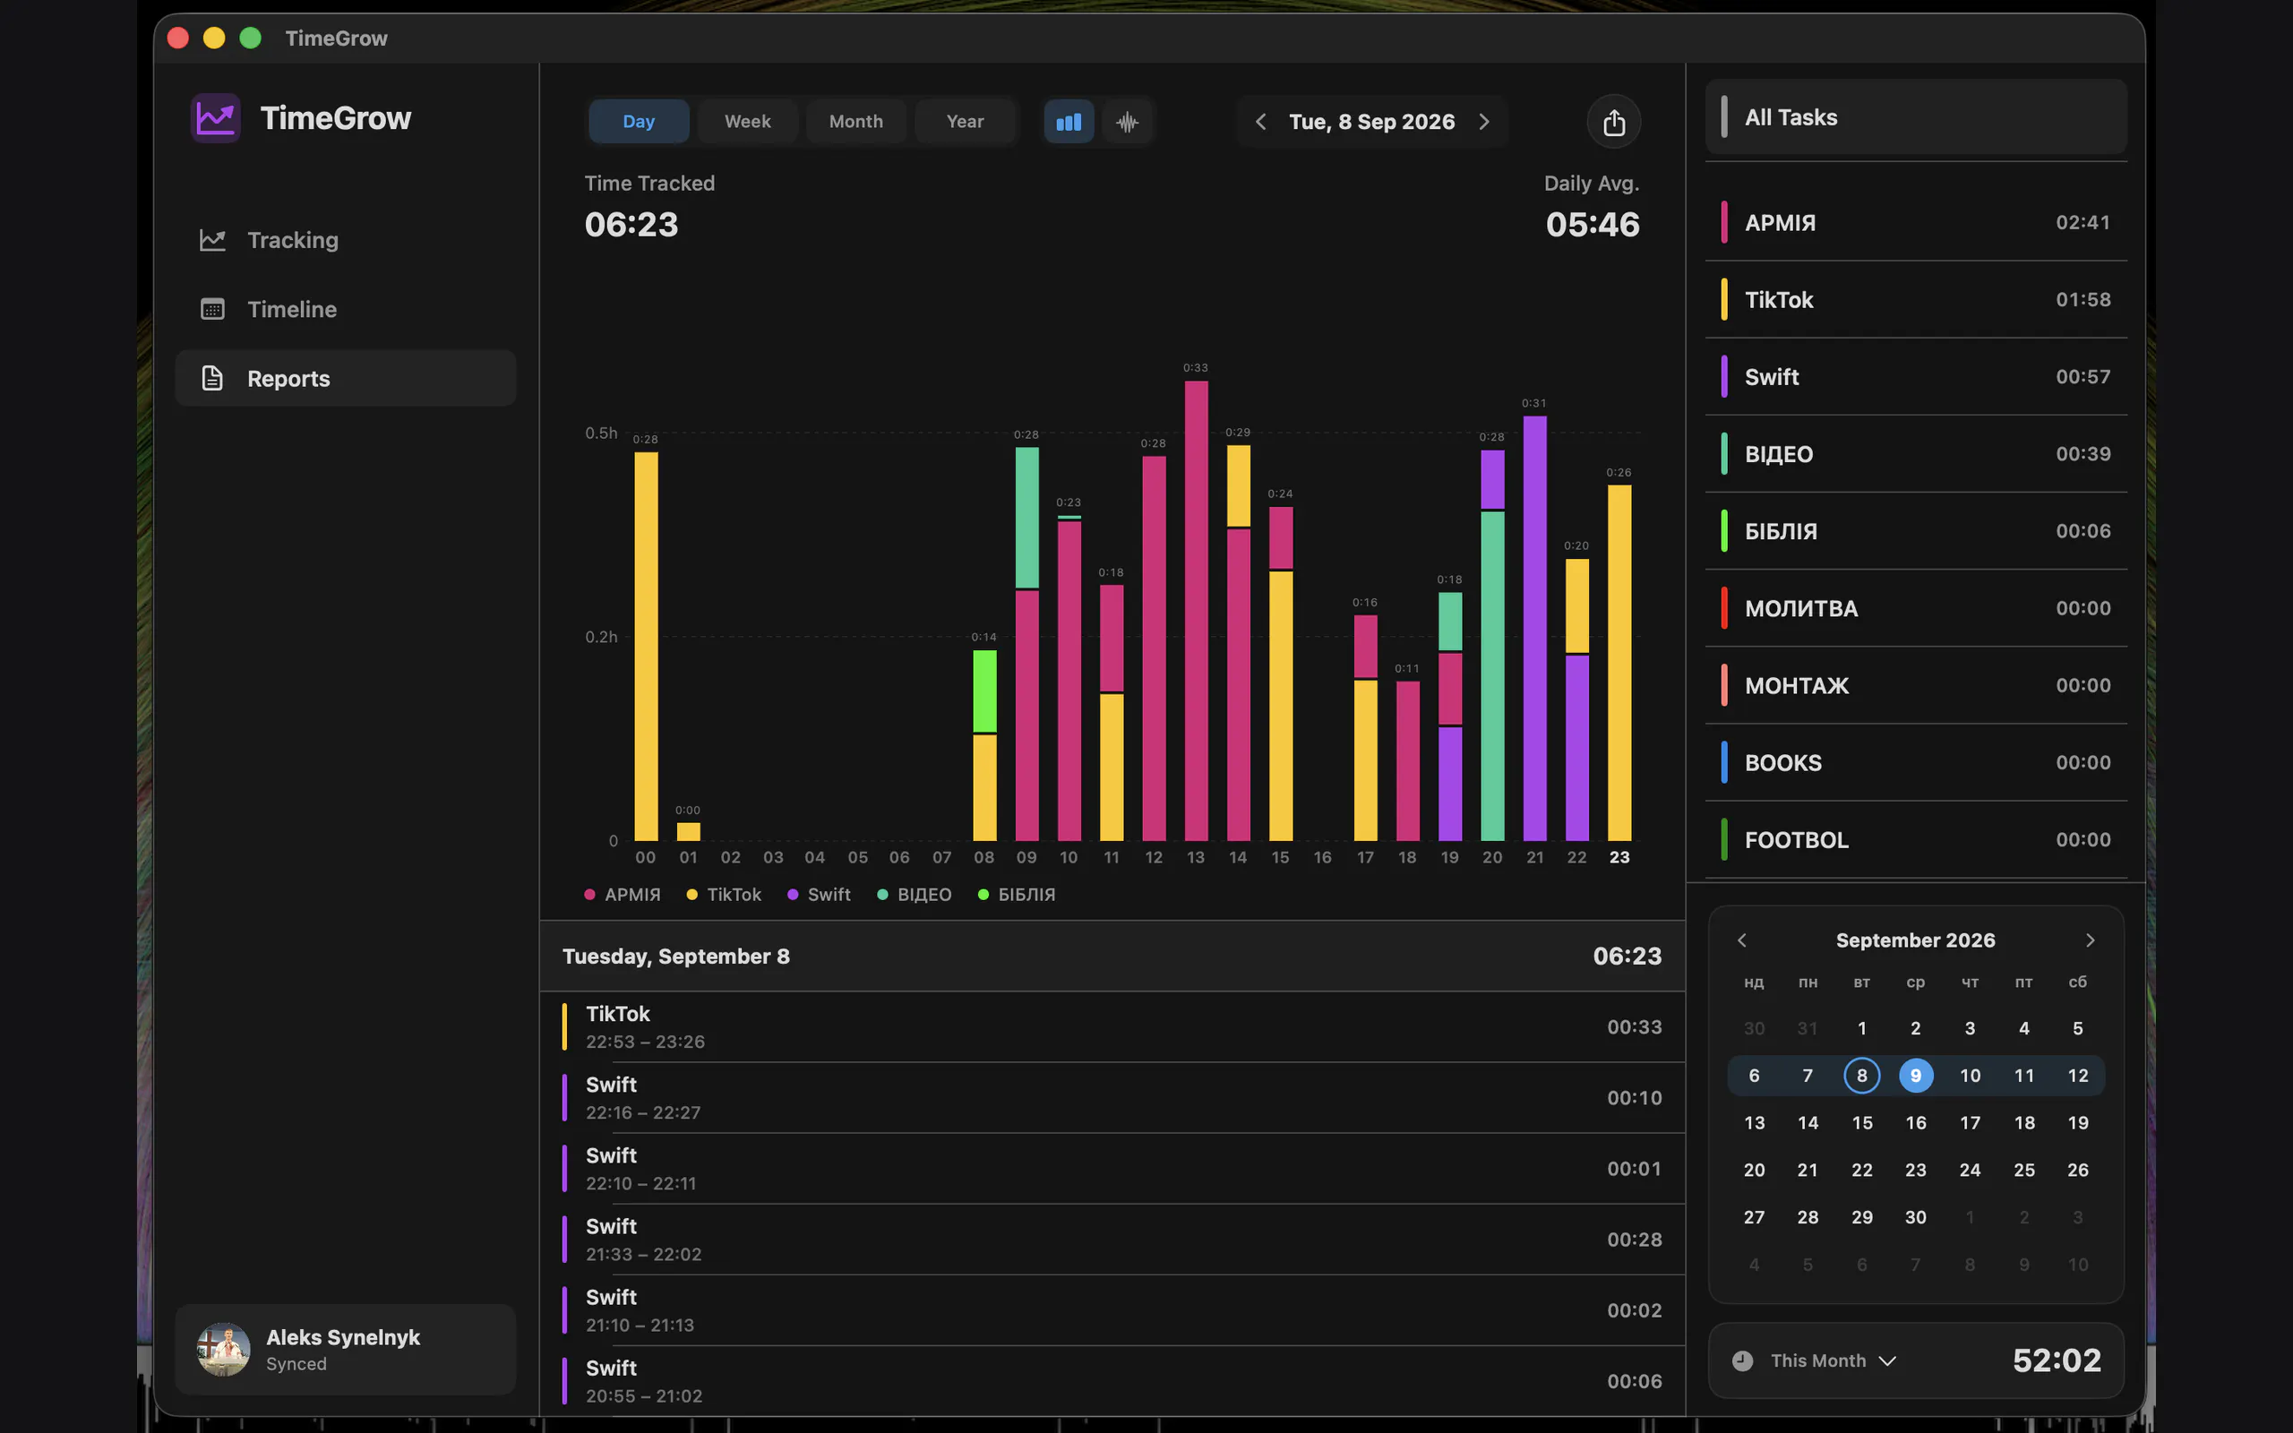Show next month in calendar

2091,940
